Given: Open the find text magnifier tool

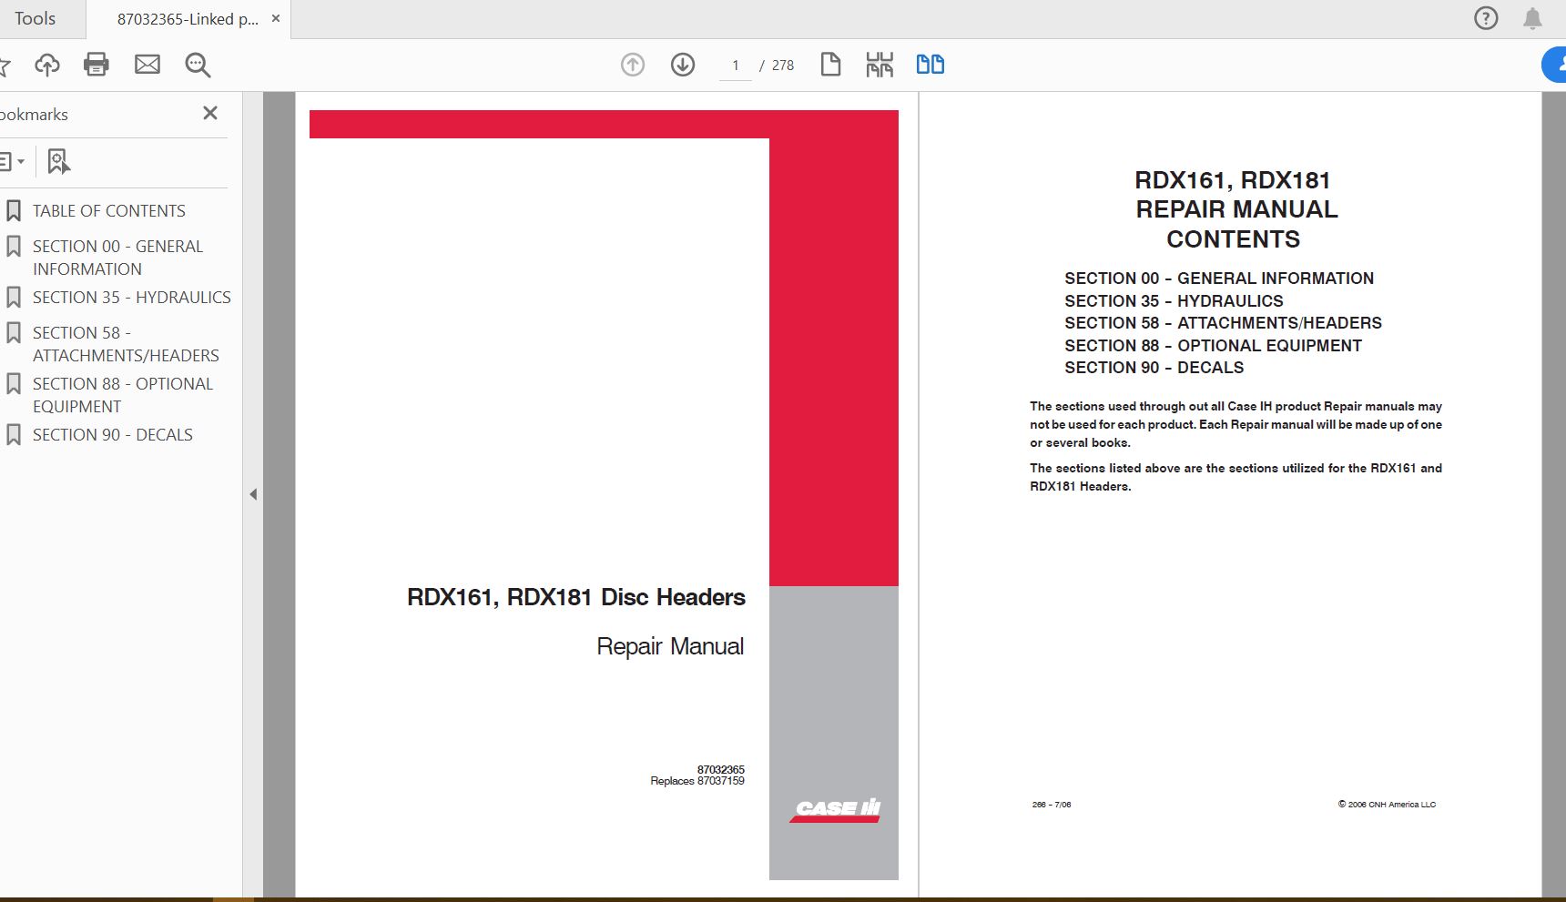Looking at the screenshot, I should [198, 65].
